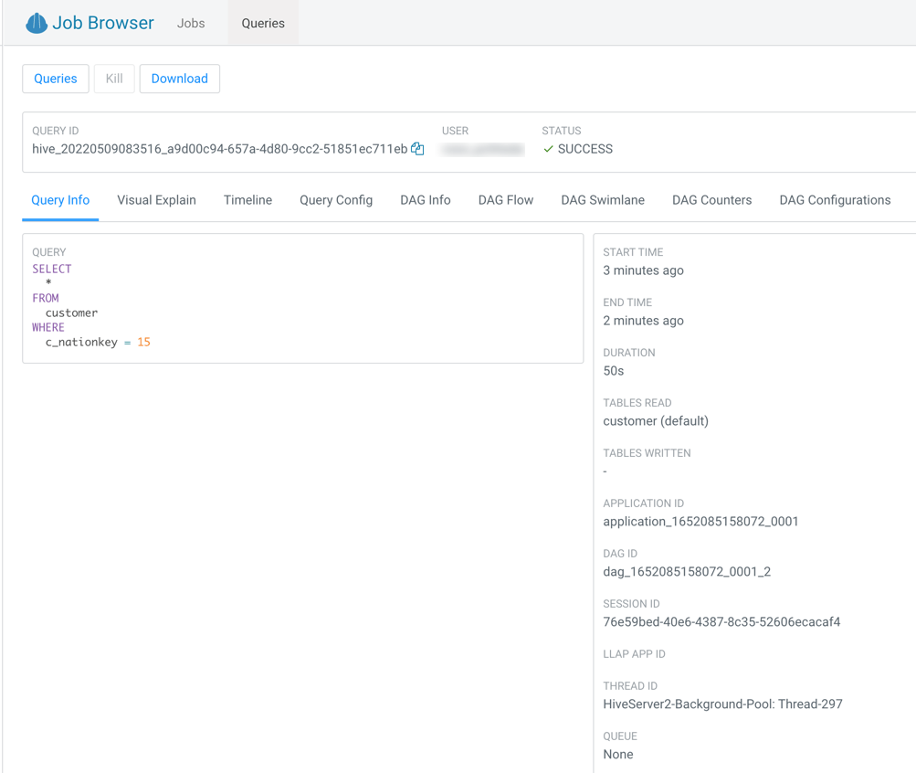Click the Queries button above the query details
Image resolution: width=916 pixels, height=773 pixels.
(x=55, y=79)
